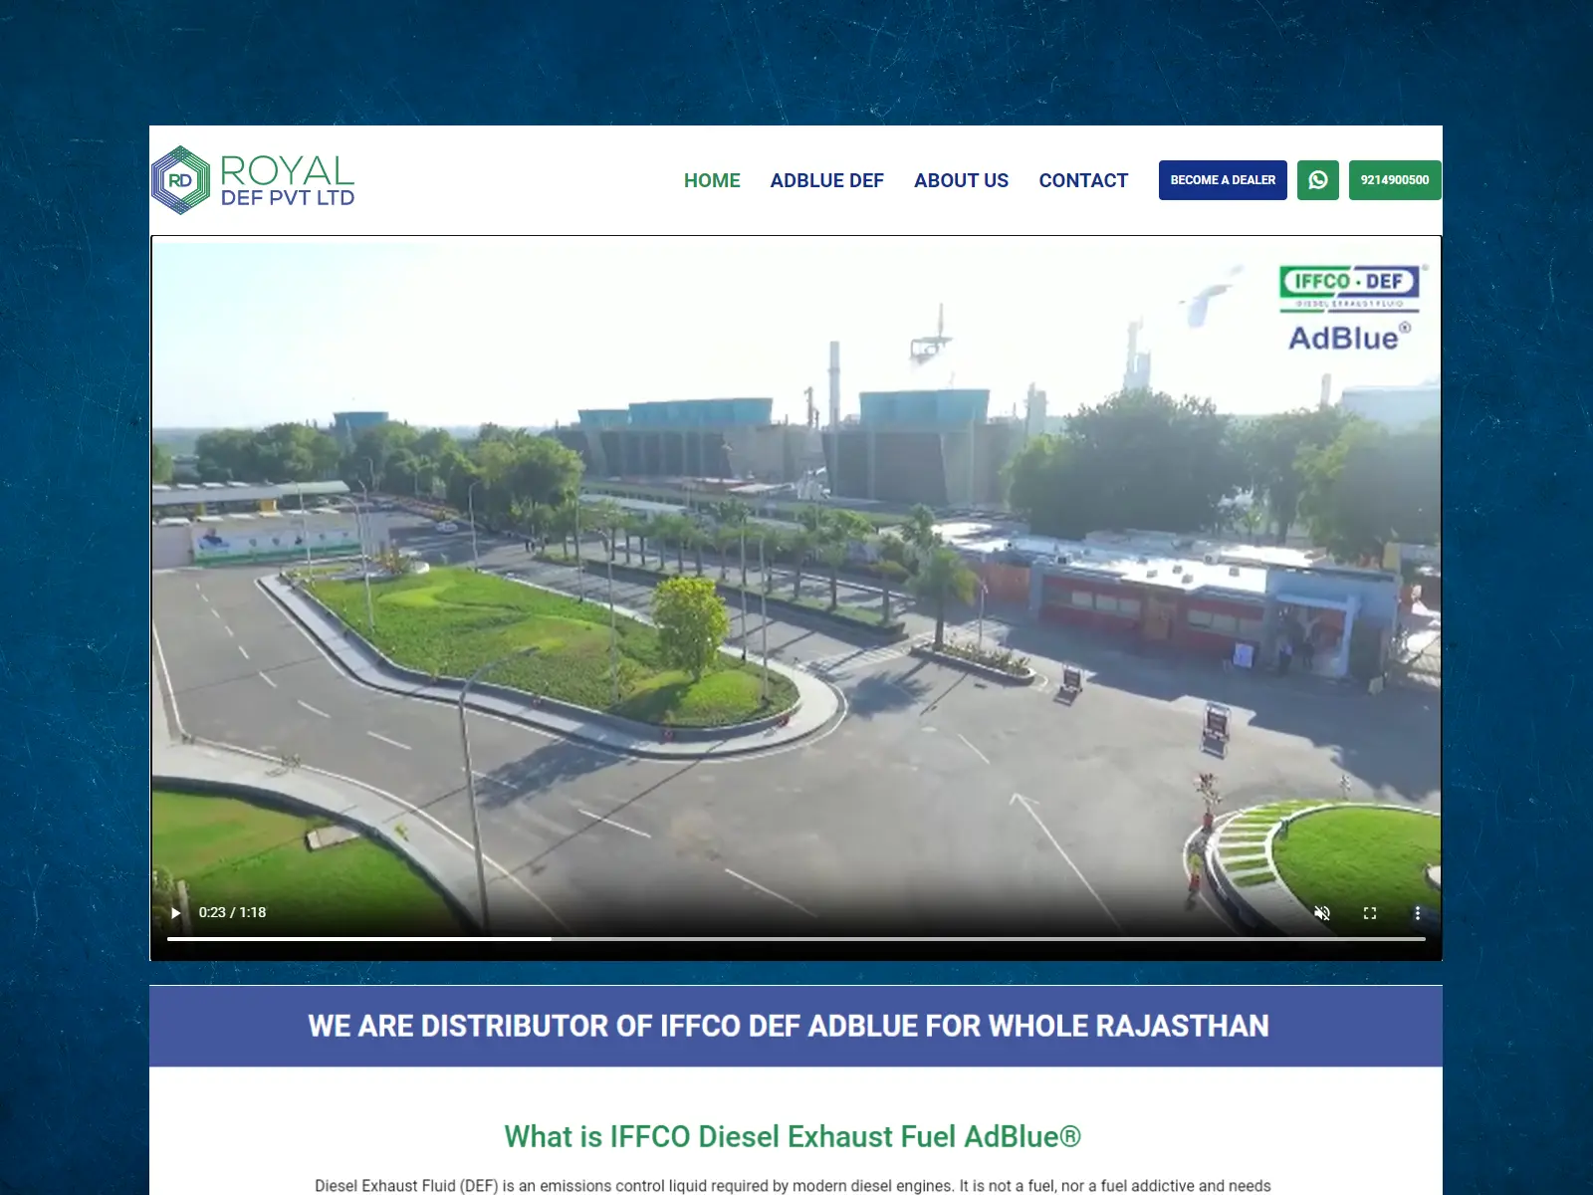
Task: Open the WhatsApp chat icon button
Action: pyautogui.click(x=1317, y=180)
